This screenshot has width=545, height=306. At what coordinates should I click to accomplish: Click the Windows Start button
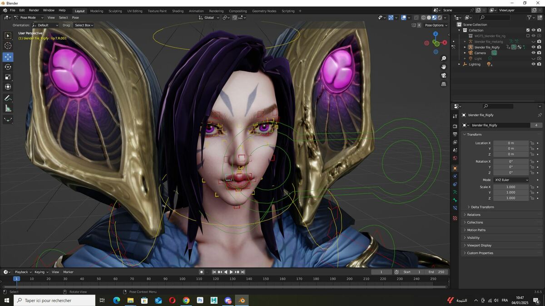tap(6, 300)
